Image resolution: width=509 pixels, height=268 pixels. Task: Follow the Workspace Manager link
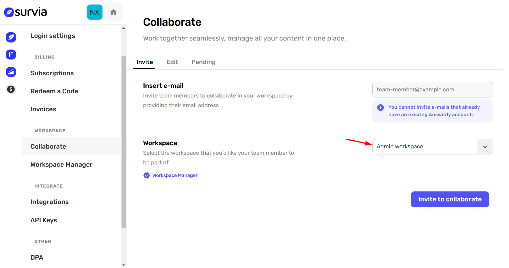coord(175,175)
